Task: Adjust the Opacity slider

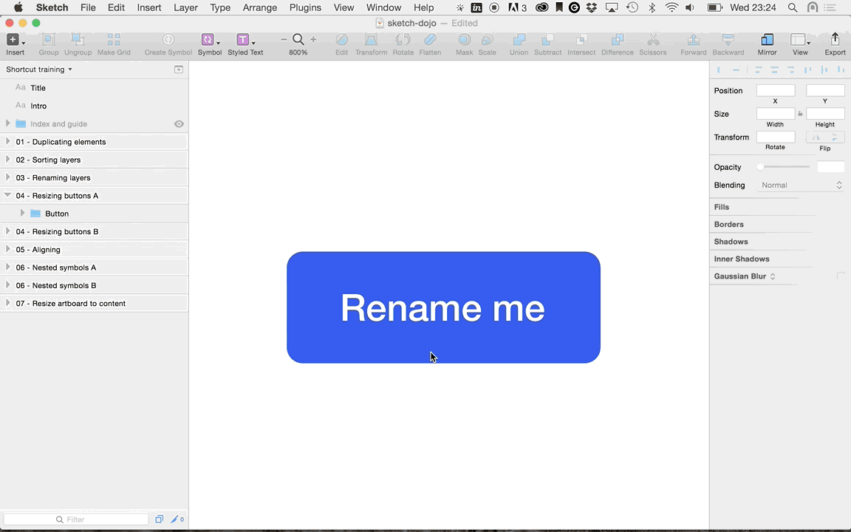Action: (x=785, y=167)
